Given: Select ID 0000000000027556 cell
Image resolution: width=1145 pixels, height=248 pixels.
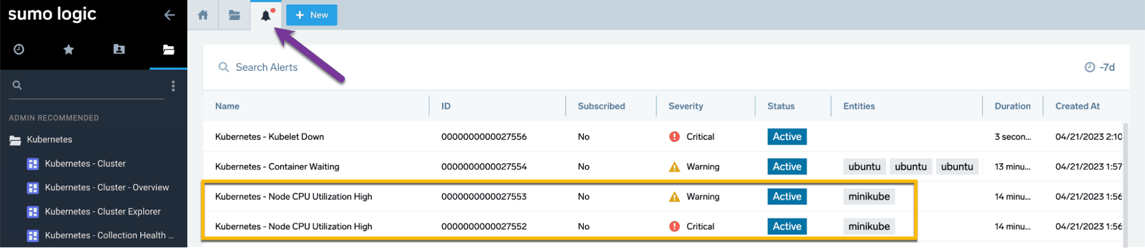Looking at the screenshot, I should pos(484,137).
